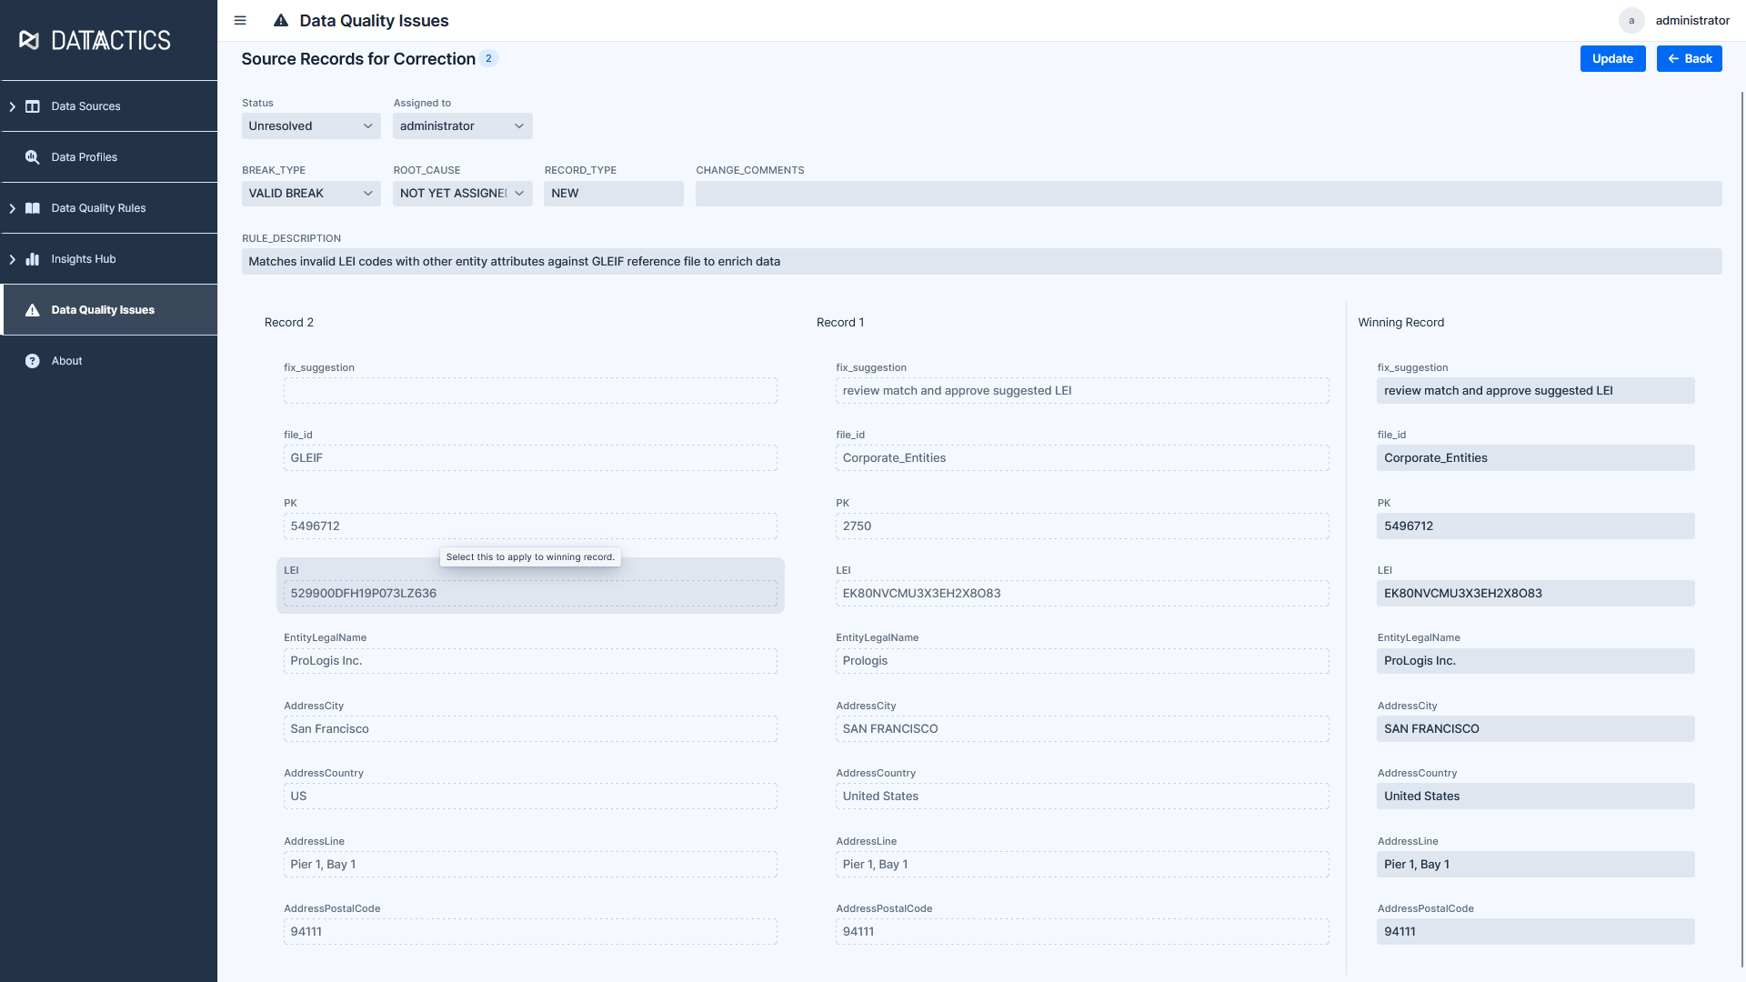Select the Data Quality Rules book icon
1746x982 pixels.
[x=33, y=207]
